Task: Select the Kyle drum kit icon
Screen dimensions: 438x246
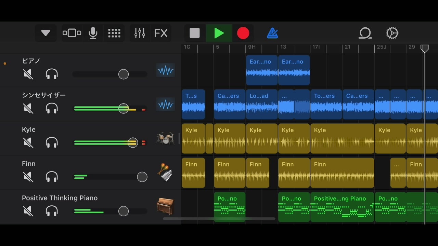Action: [x=166, y=138]
